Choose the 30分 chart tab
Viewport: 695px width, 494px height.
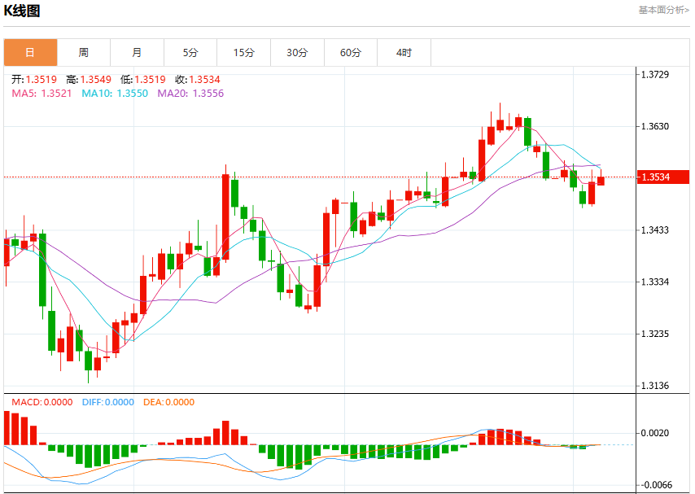pyautogui.click(x=297, y=52)
